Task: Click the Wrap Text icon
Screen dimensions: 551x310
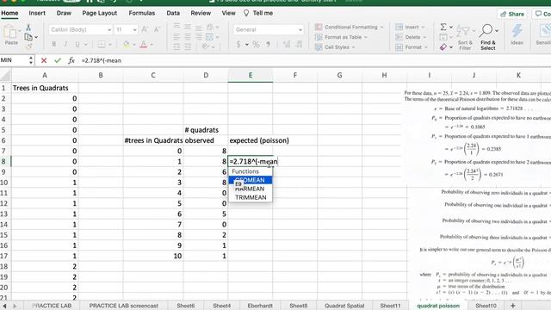Action: (210, 27)
